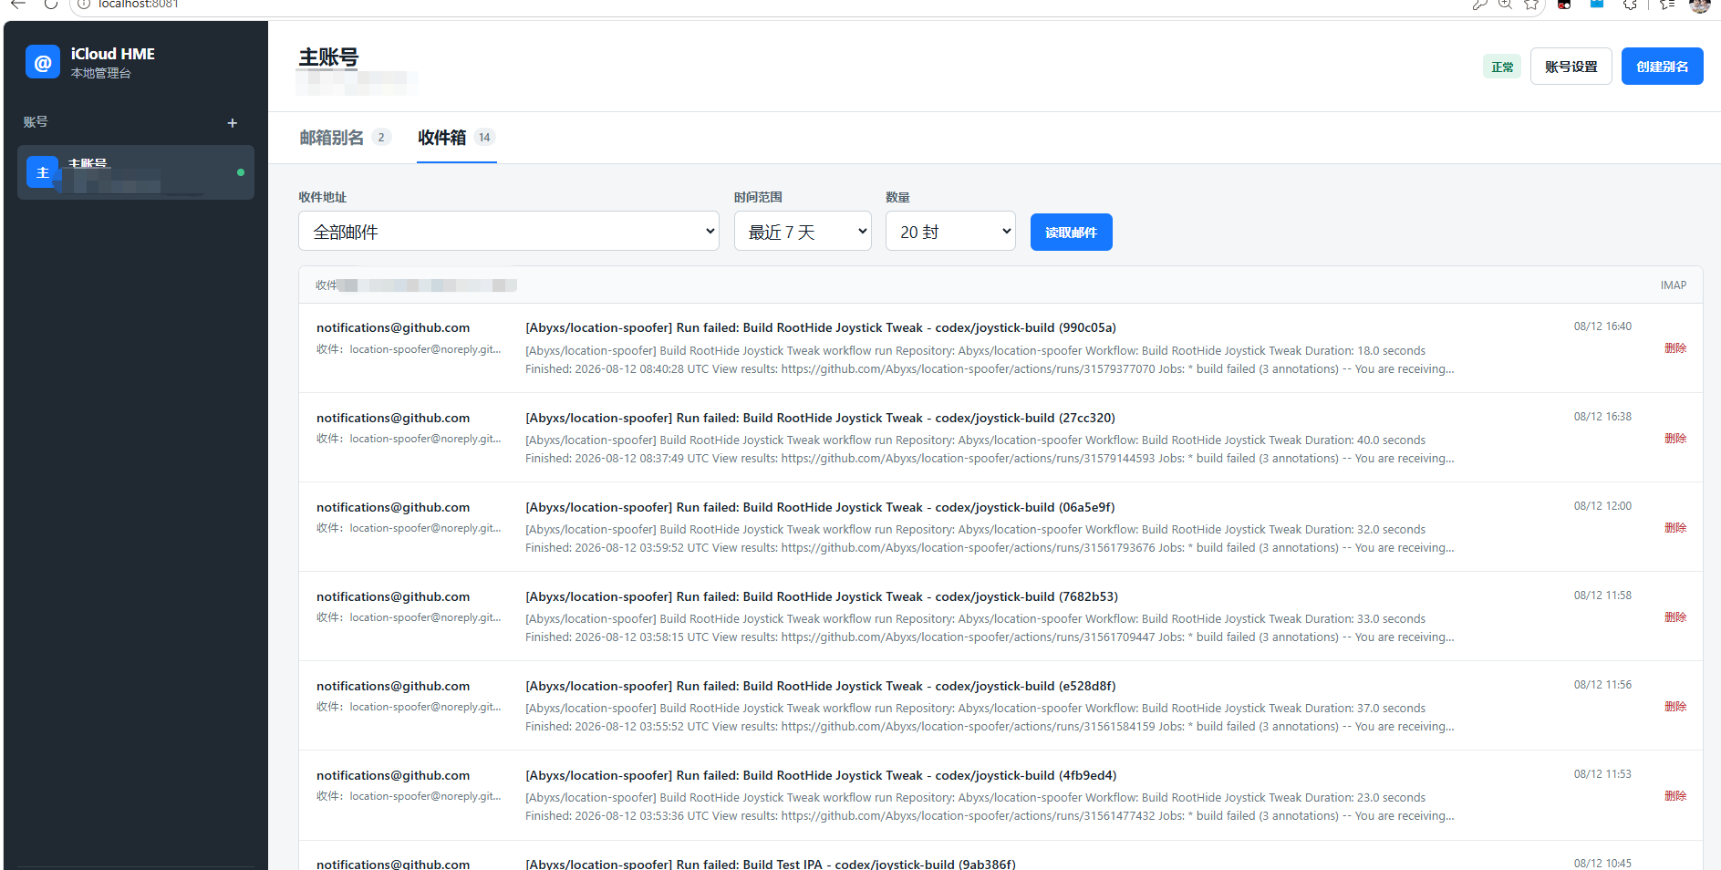
Task: Click the timestamp 08/12 16:40
Action: (x=1602, y=326)
